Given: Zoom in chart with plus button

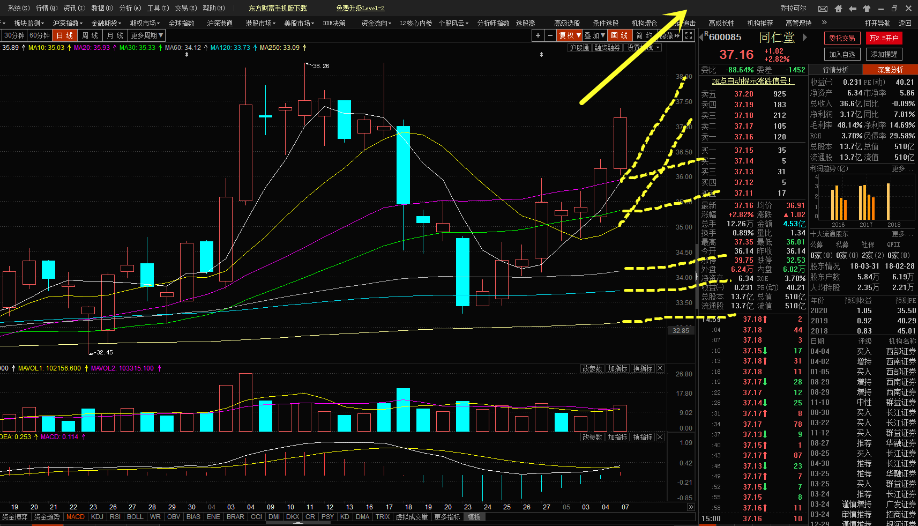Looking at the screenshot, I should pos(538,35).
